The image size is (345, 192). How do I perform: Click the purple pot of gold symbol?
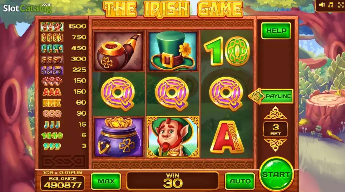[119, 137]
